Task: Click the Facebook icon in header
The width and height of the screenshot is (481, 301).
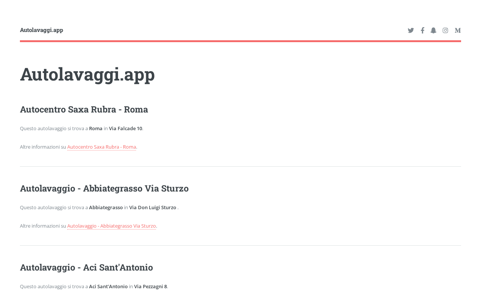Action: [422, 30]
